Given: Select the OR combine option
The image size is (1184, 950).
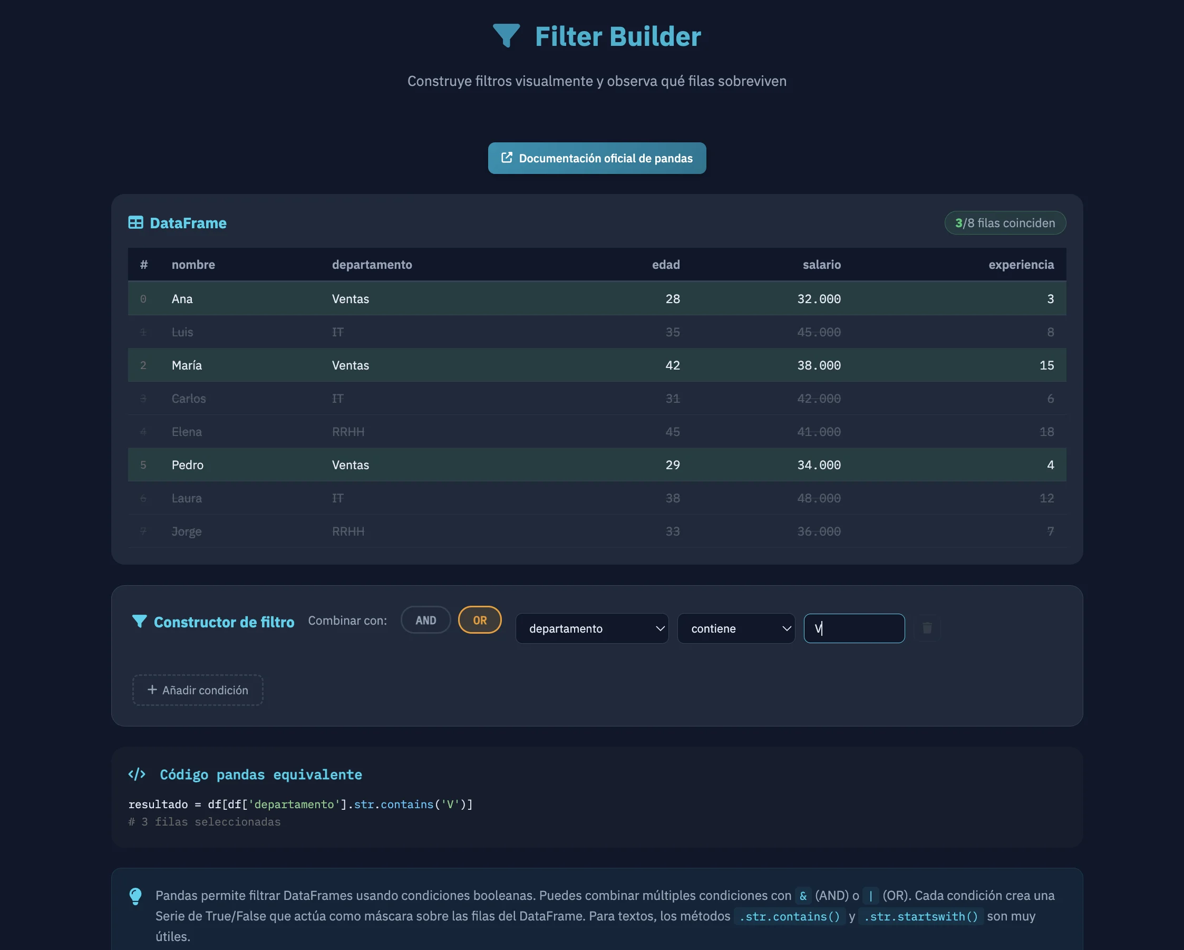Looking at the screenshot, I should pos(479,620).
